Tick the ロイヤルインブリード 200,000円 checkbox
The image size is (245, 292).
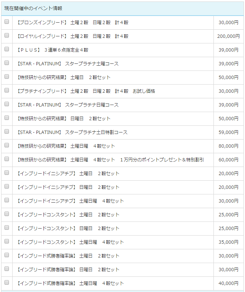(x=7, y=35)
